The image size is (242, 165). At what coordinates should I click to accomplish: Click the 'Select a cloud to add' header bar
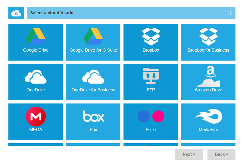tap(124, 13)
